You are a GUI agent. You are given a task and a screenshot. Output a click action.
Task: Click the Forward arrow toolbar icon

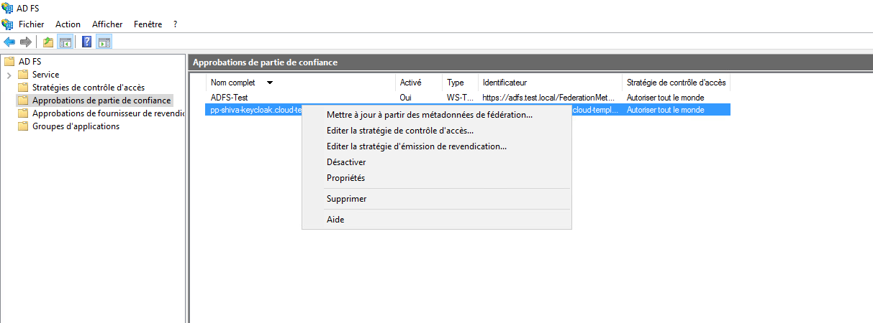pyautogui.click(x=25, y=42)
